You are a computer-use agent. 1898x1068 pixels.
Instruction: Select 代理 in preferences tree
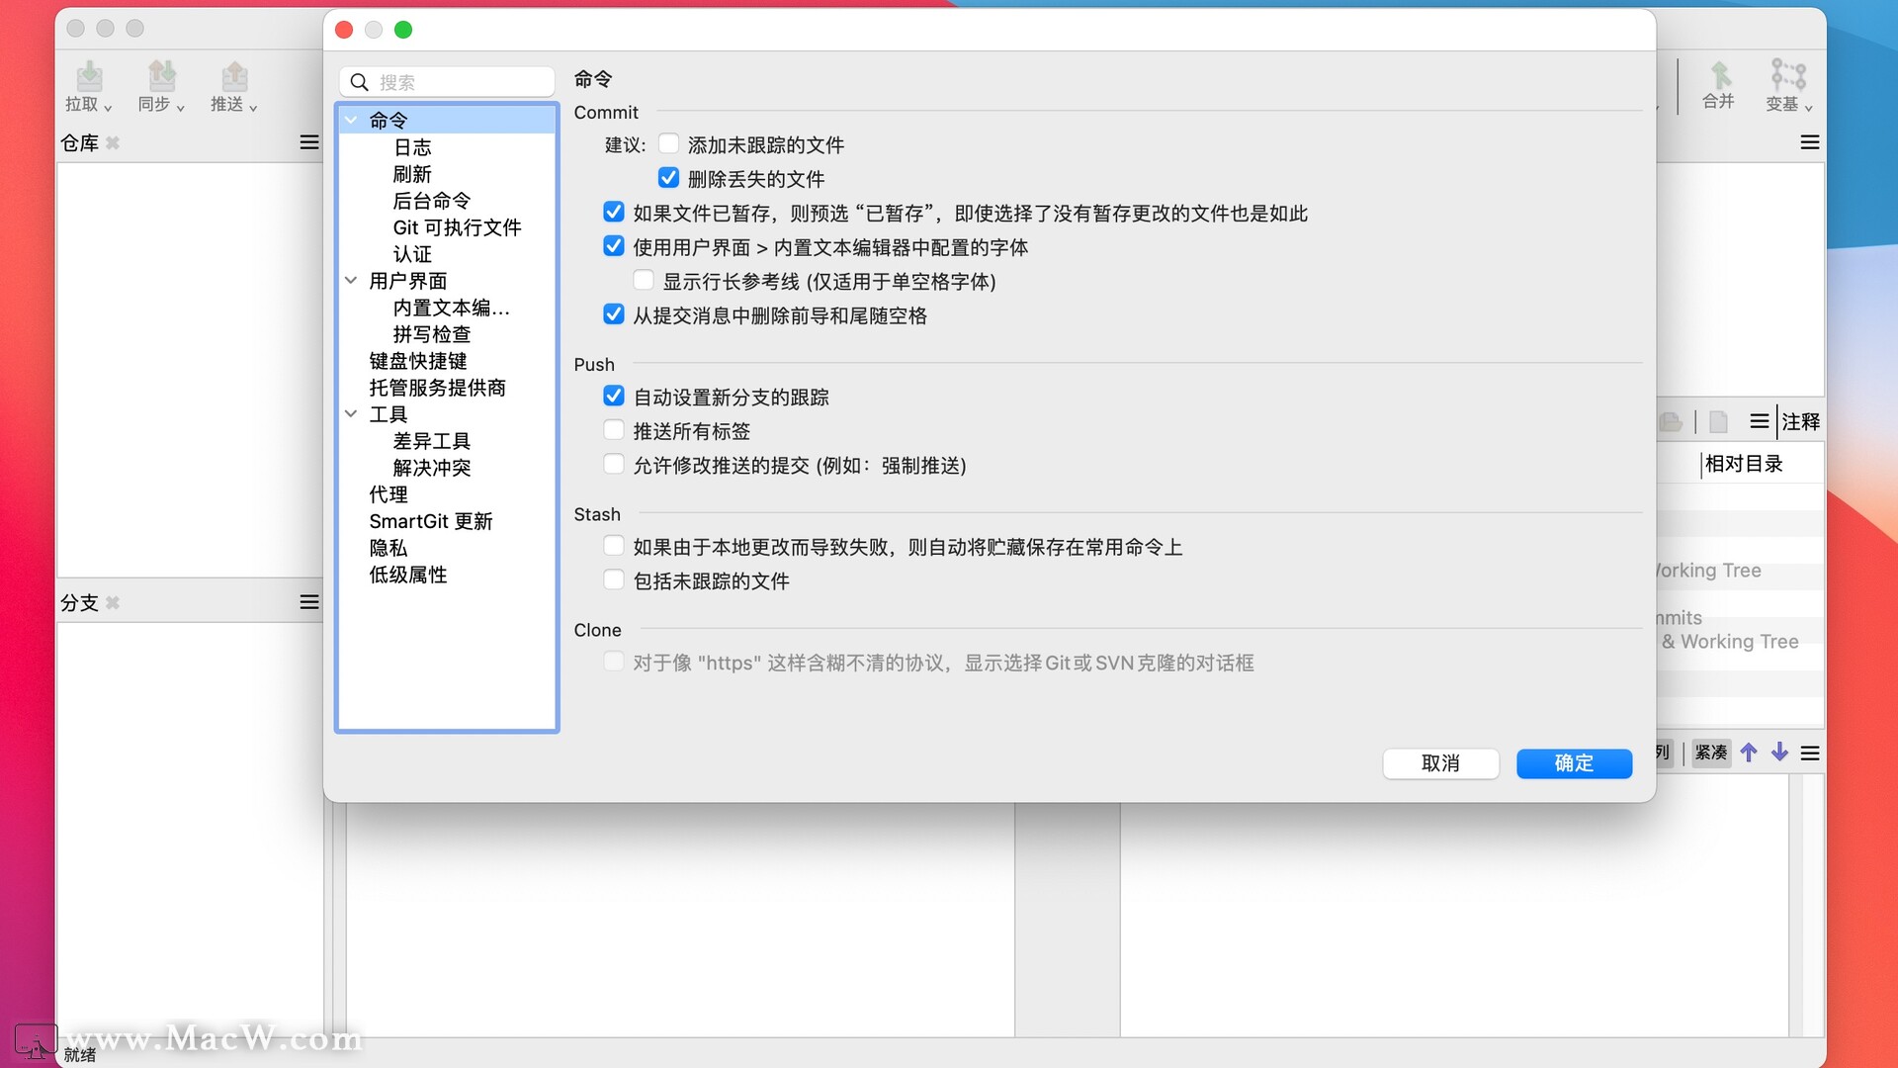tap(388, 494)
